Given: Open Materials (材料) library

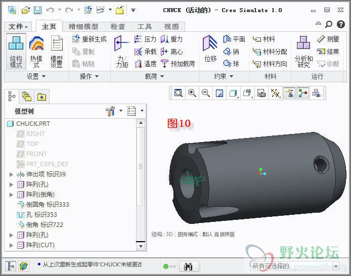Looking at the screenshot, I should tap(264, 39).
